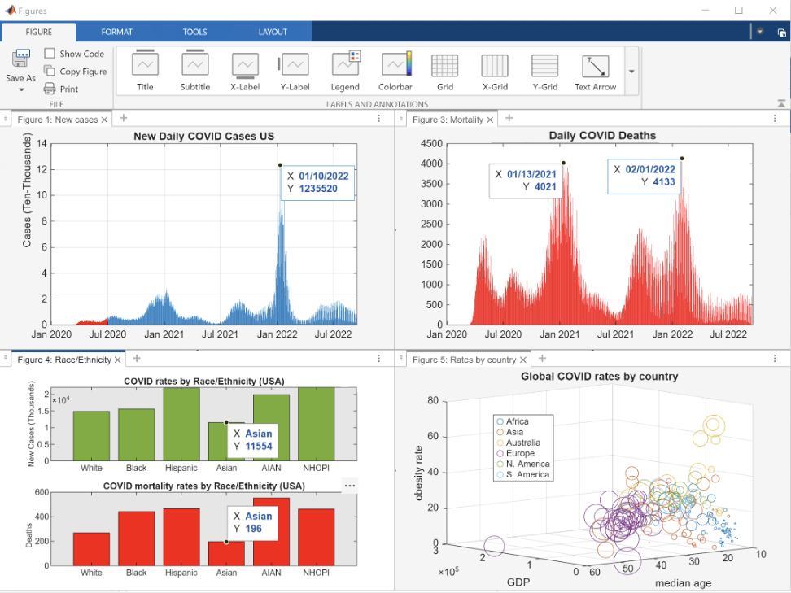Open the Save As dropdown arrow
Image resolution: width=791 pixels, height=593 pixels.
pyautogui.click(x=21, y=89)
